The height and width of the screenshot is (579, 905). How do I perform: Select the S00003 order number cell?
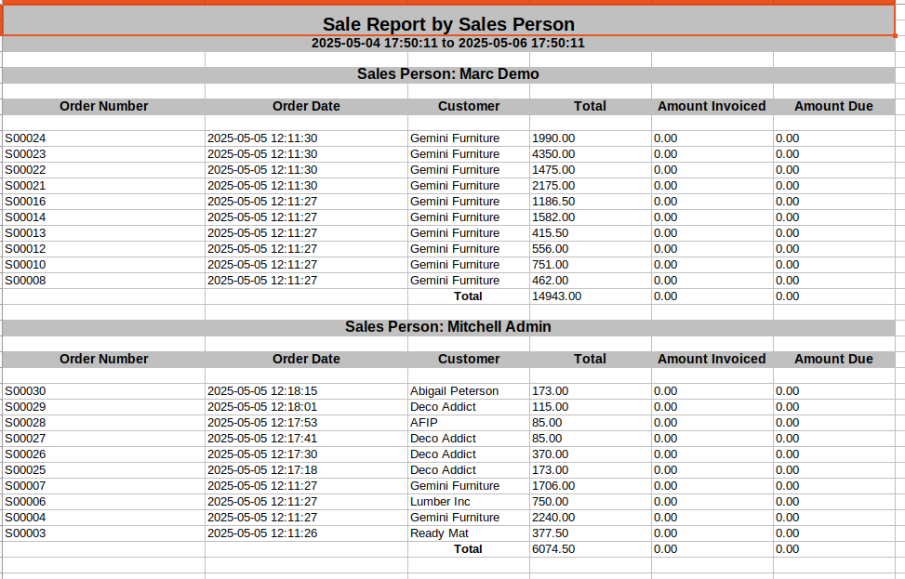coord(104,533)
